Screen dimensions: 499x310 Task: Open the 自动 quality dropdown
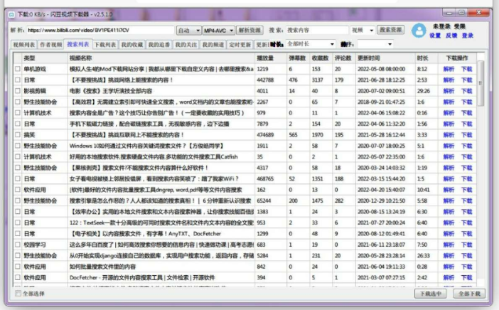pos(188,31)
